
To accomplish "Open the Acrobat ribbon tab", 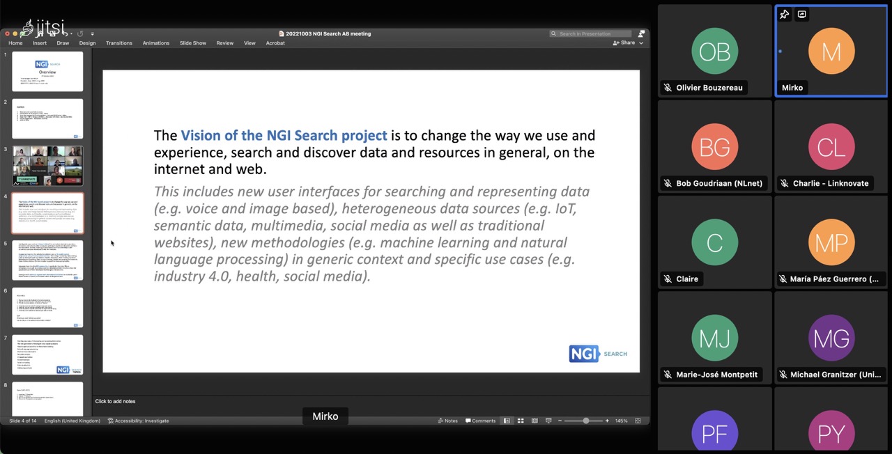I will click(x=275, y=43).
